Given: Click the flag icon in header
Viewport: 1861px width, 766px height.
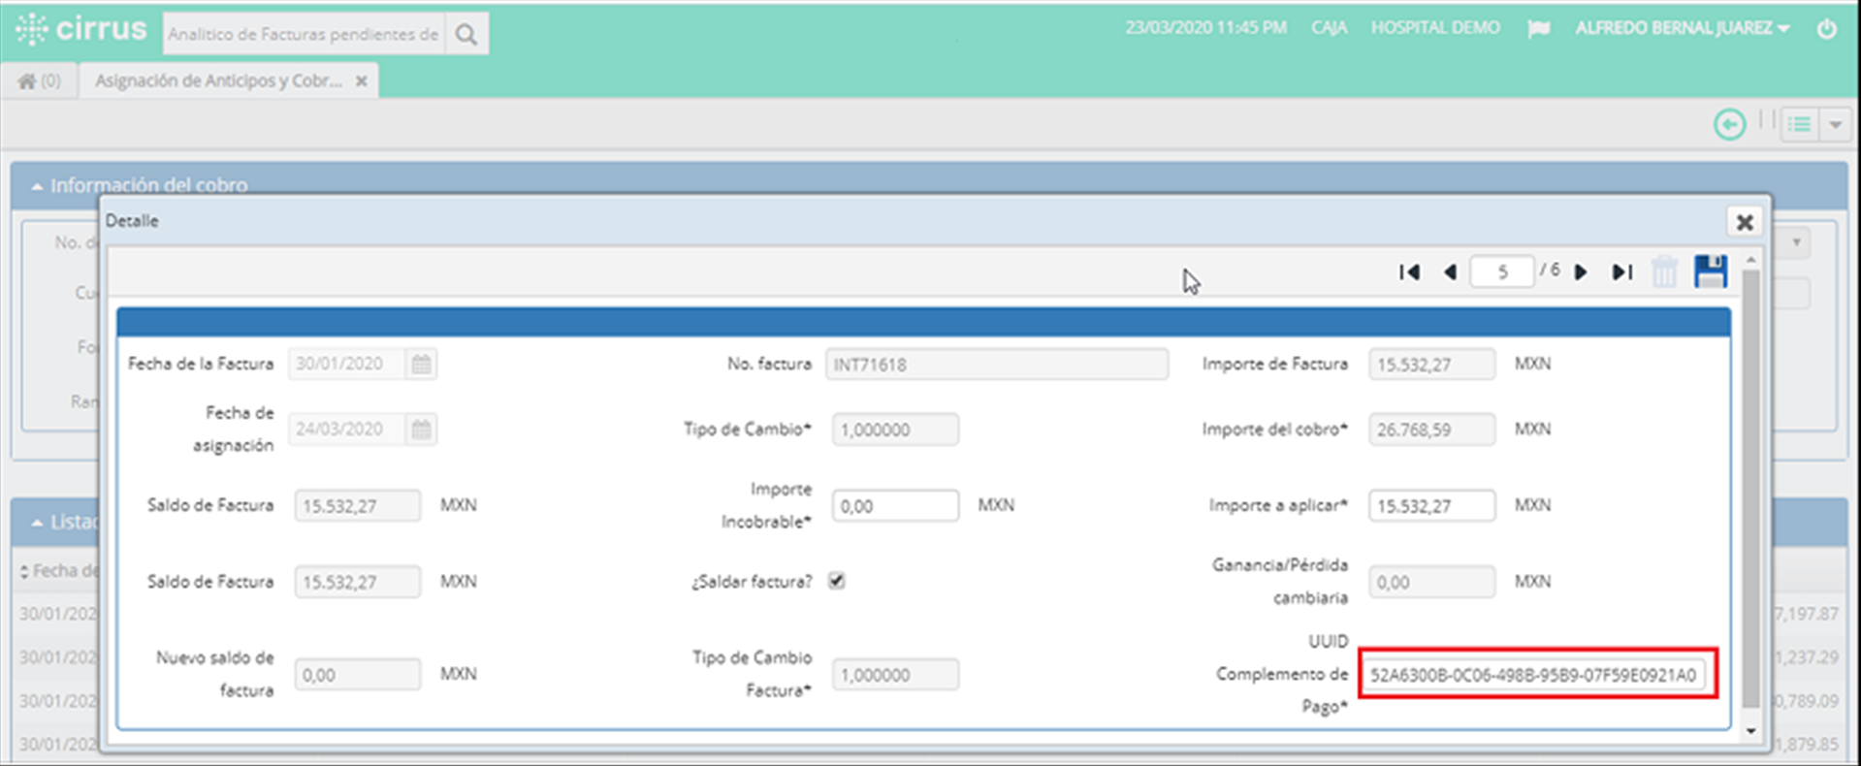Looking at the screenshot, I should (x=1538, y=28).
